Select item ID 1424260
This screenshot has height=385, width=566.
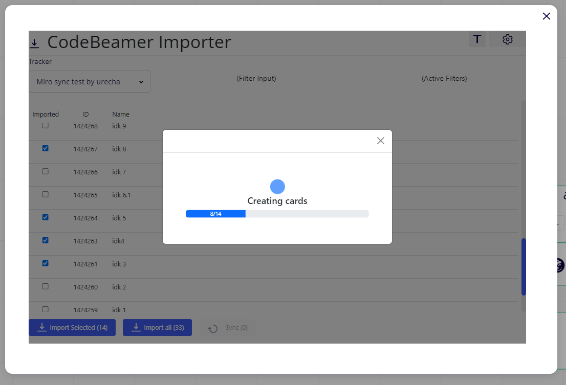tap(85, 287)
